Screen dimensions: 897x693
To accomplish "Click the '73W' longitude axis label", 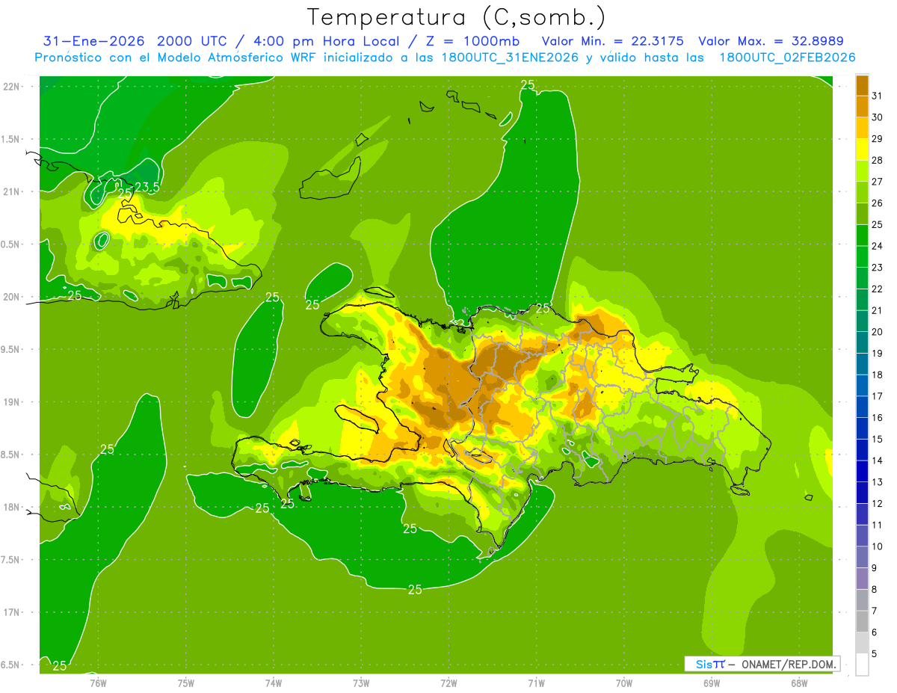I will click(361, 683).
